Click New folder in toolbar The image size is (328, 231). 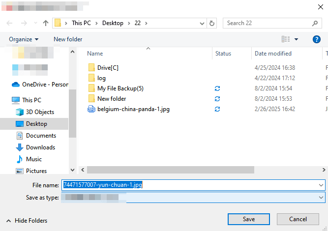(x=68, y=39)
